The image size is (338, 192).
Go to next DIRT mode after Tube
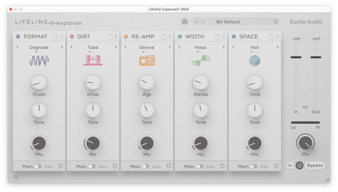pyautogui.click(x=116, y=47)
